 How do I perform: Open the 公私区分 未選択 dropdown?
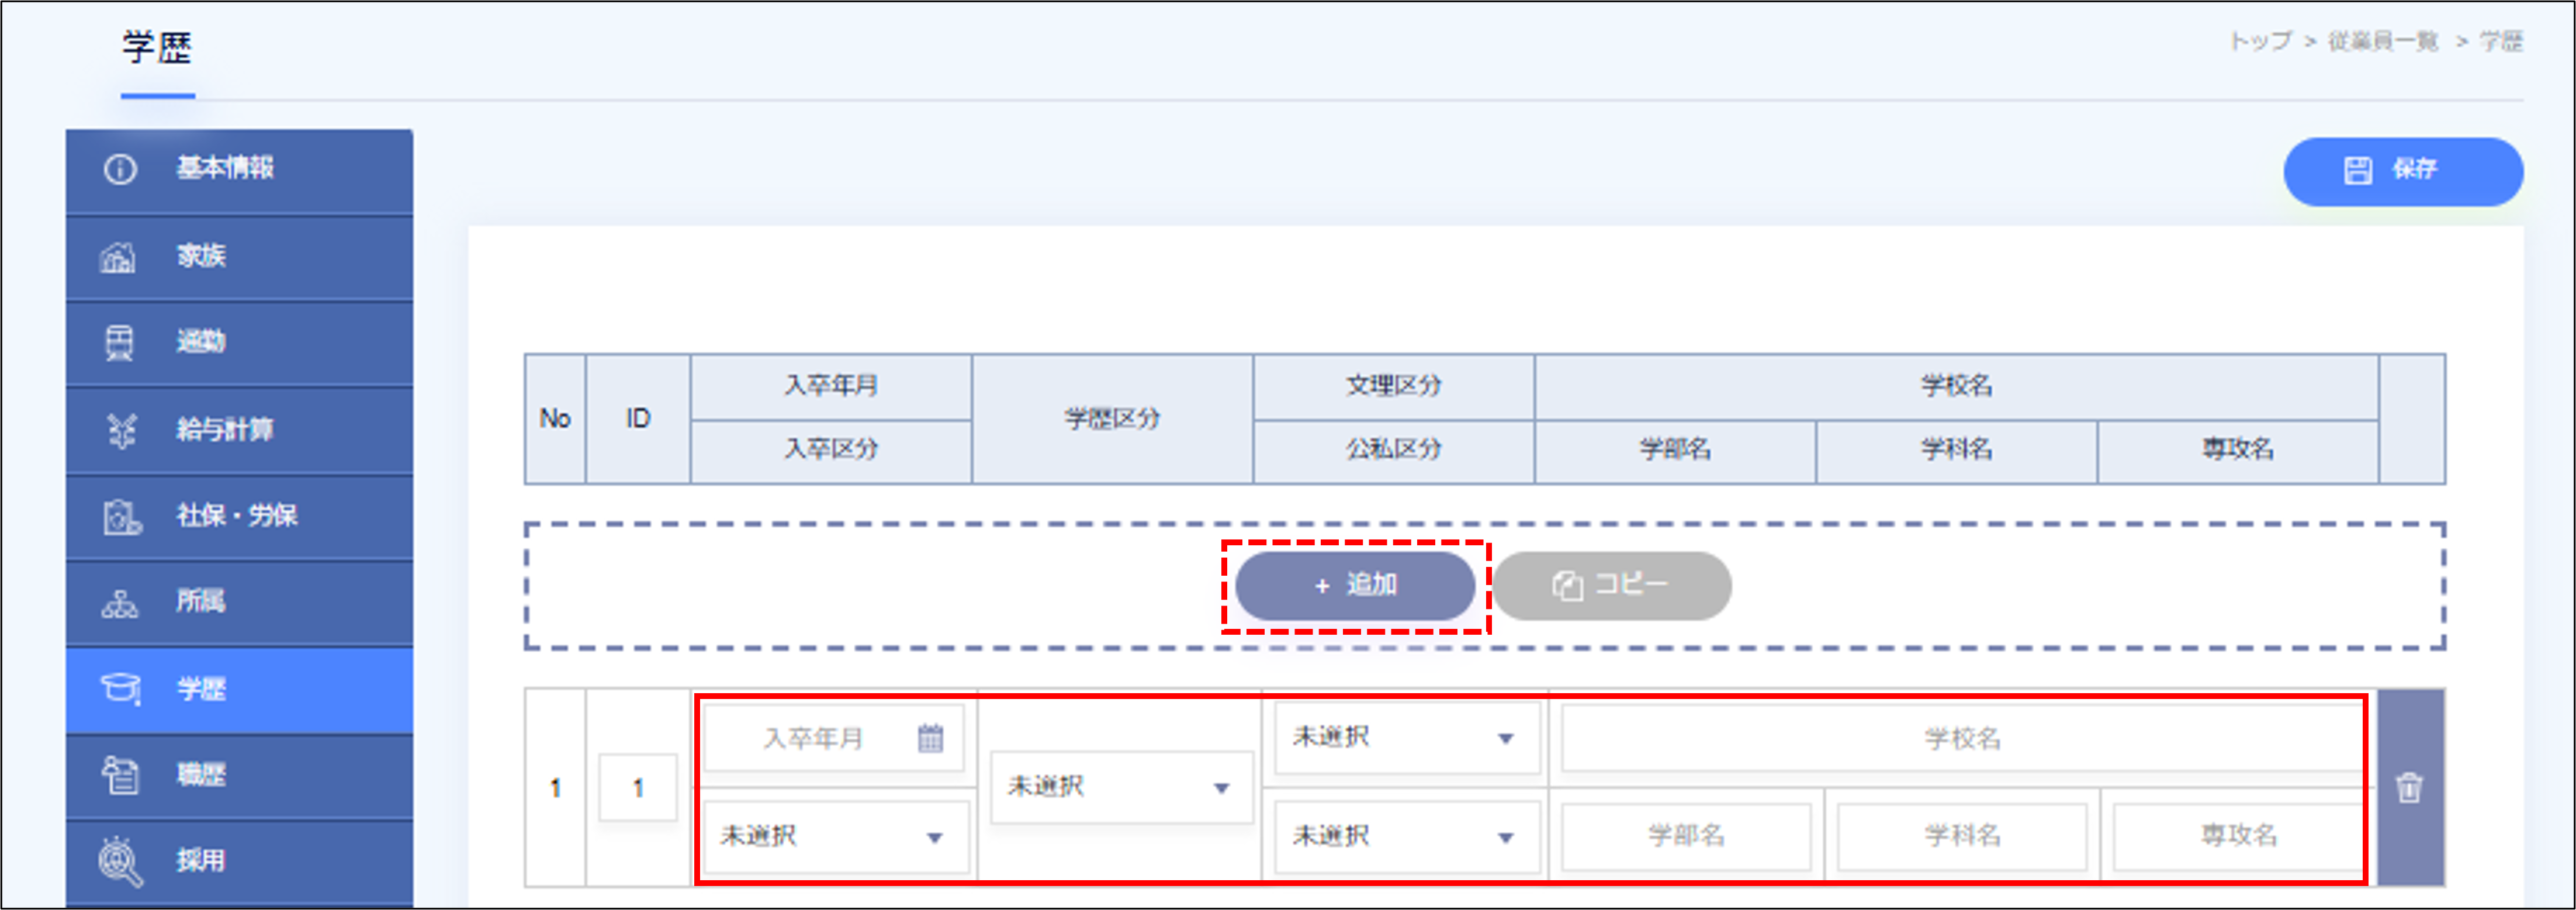[1407, 837]
